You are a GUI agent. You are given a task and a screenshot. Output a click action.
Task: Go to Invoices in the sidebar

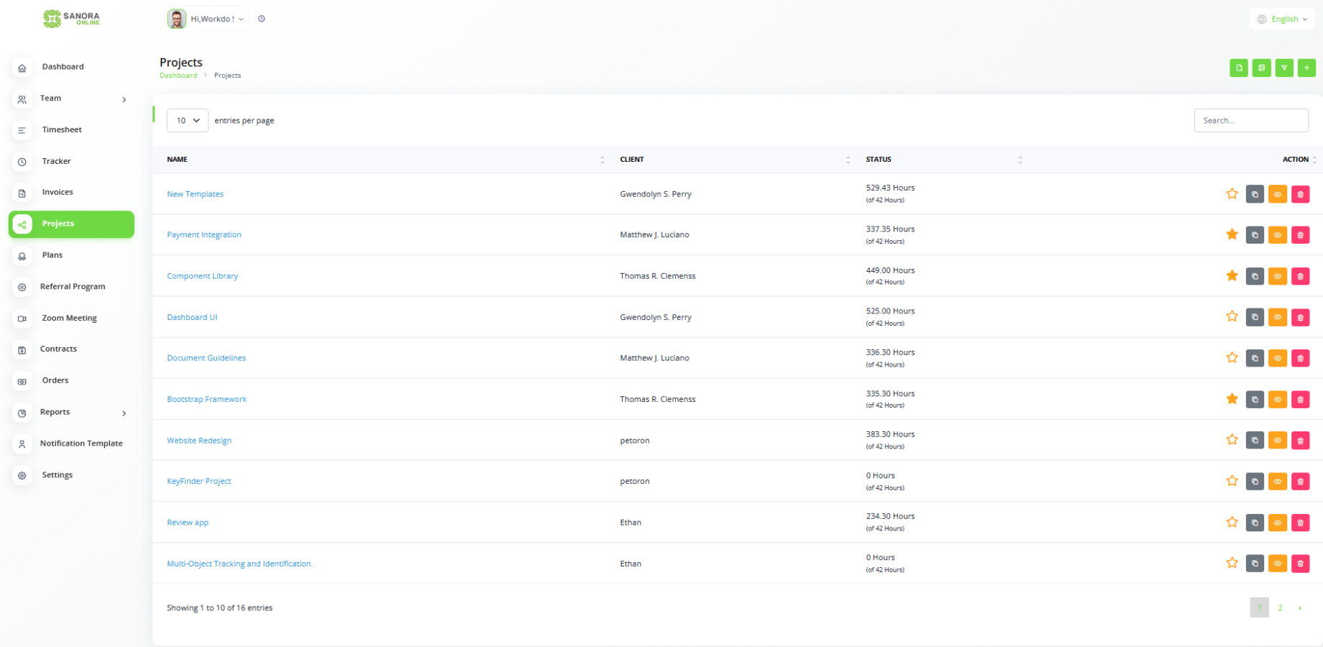pos(58,193)
